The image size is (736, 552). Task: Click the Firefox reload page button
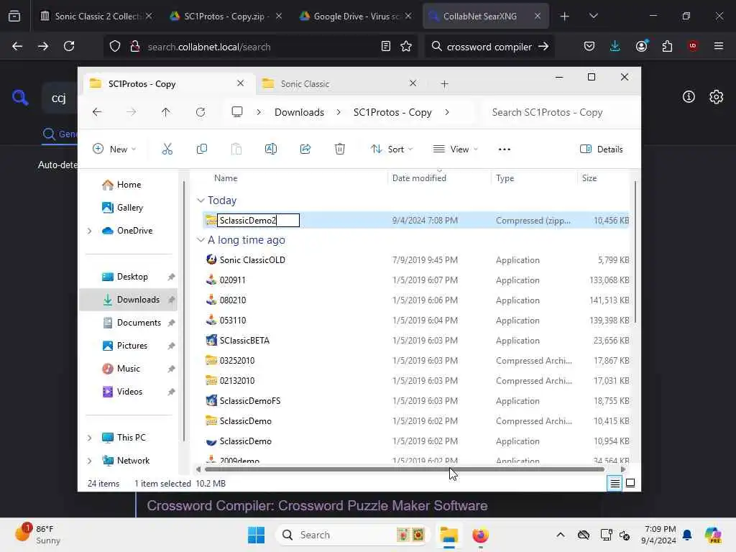[x=69, y=46]
